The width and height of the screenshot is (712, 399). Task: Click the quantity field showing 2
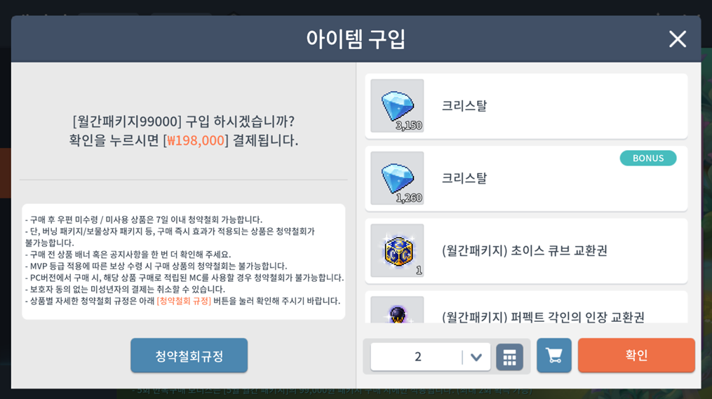pos(417,357)
